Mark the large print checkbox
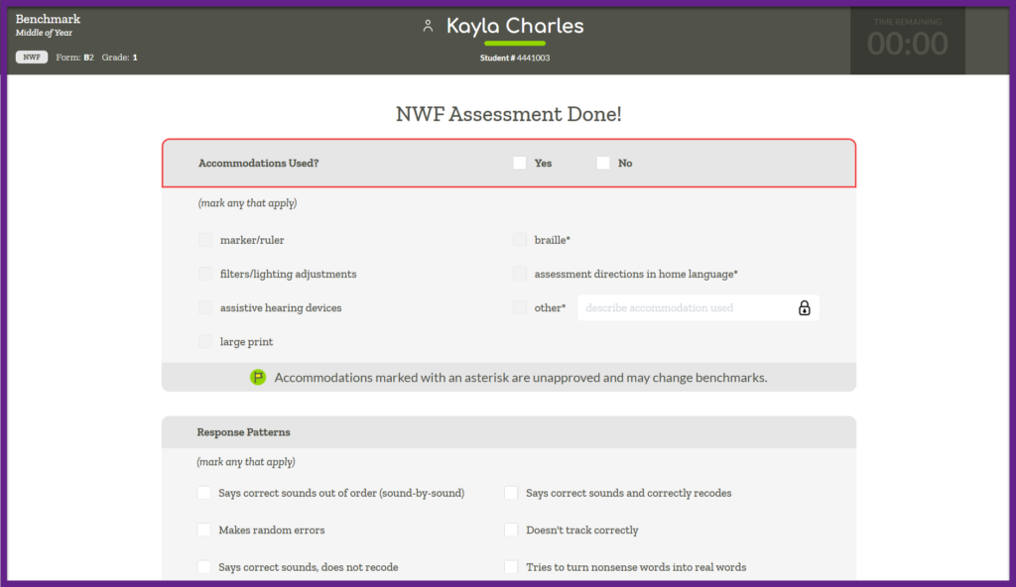The image size is (1016, 587). (x=205, y=342)
